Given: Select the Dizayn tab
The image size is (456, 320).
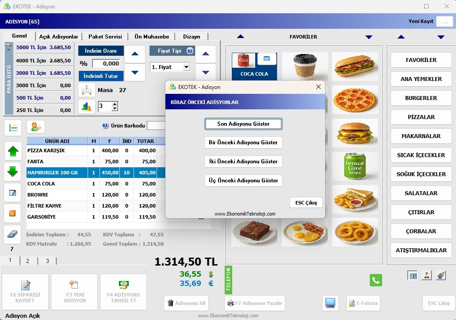Looking at the screenshot, I should 192,37.
